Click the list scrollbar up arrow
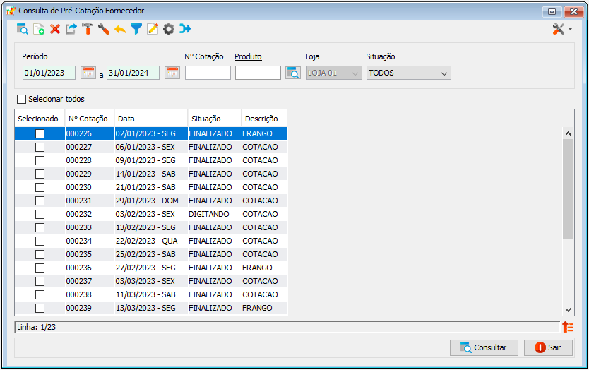The width and height of the screenshot is (589, 370). click(x=568, y=133)
